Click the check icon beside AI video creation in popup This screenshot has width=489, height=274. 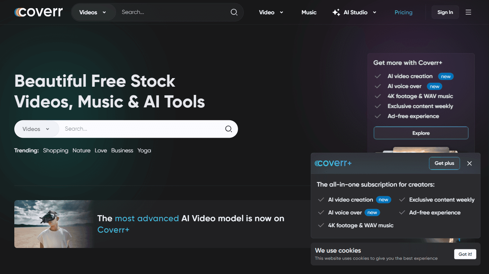point(321,200)
